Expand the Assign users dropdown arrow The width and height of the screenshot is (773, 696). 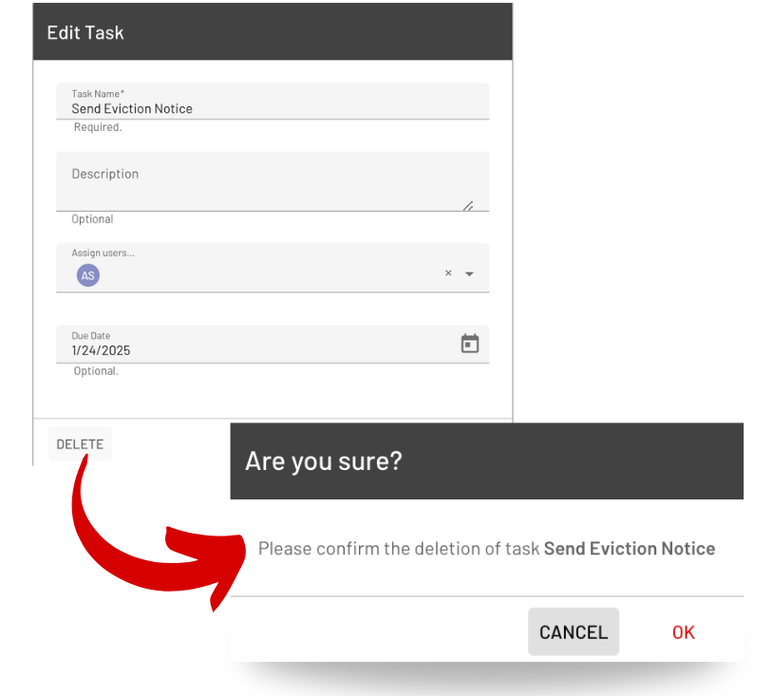(x=469, y=273)
